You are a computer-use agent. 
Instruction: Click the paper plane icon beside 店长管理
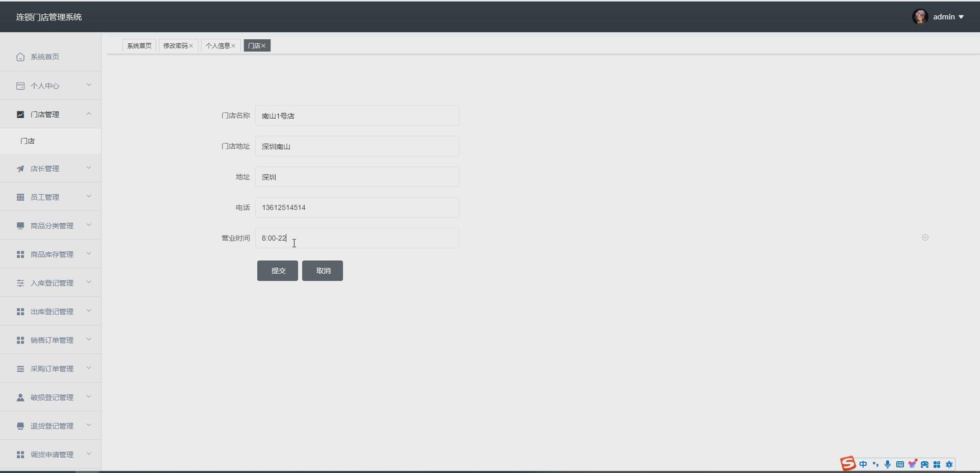(x=20, y=168)
